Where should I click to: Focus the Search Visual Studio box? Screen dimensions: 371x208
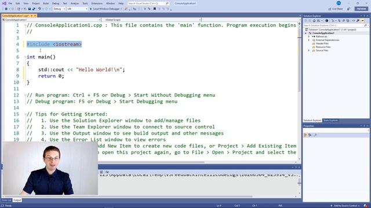148,3
